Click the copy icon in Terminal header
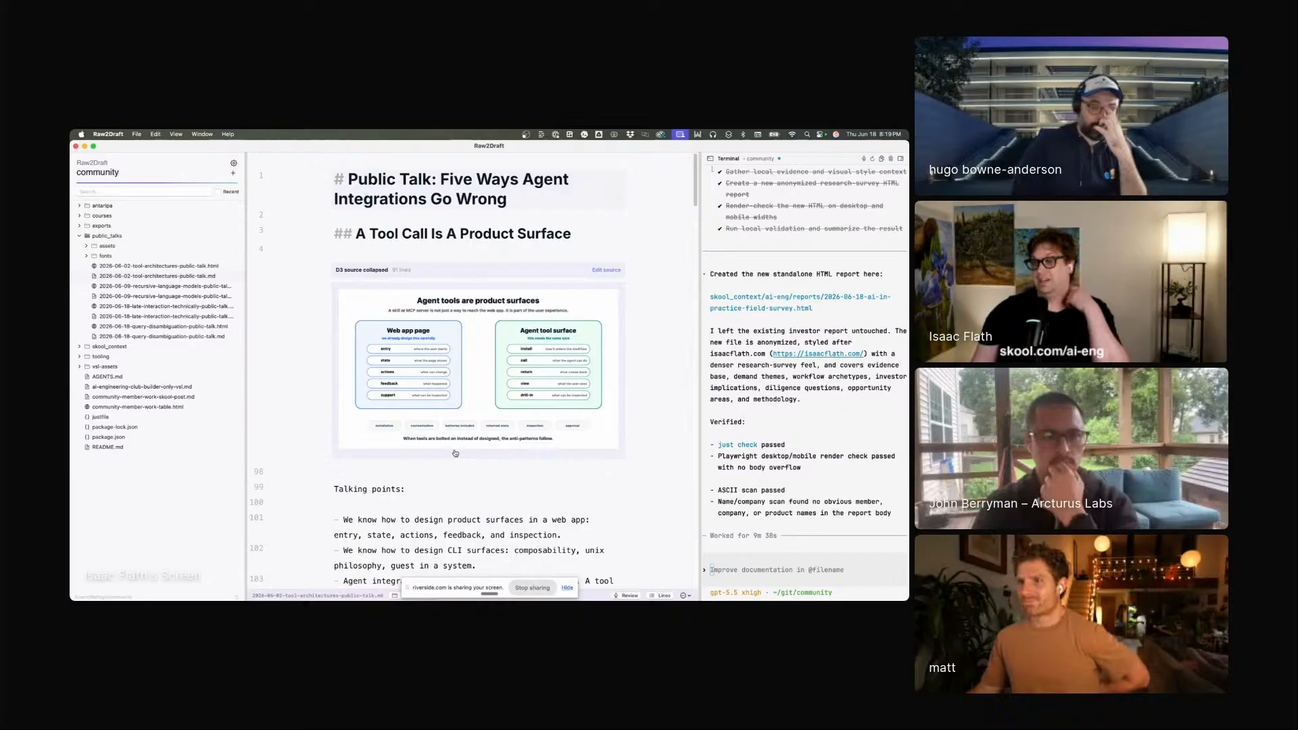Viewport: 1298px width, 730px height. coord(881,159)
